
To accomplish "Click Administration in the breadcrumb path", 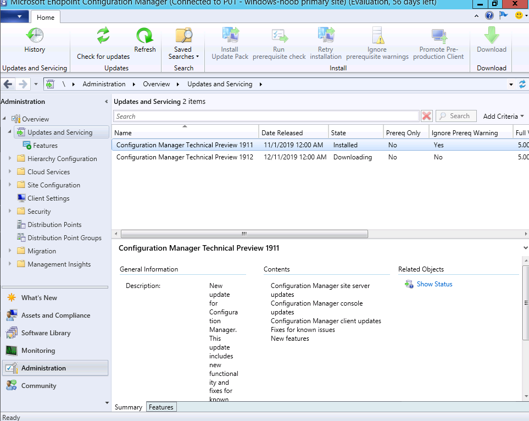I will 104,84.
